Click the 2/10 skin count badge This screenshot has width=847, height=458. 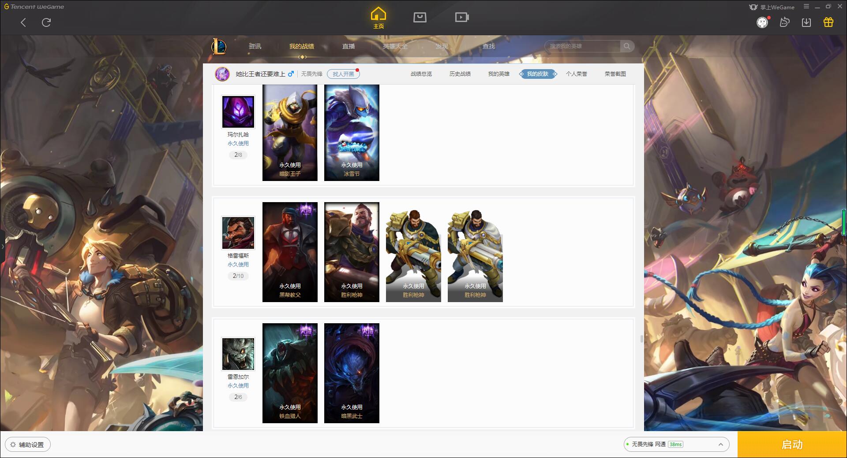coord(238,276)
